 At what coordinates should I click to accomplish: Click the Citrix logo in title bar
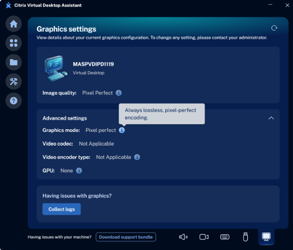pyautogui.click(x=9, y=5)
